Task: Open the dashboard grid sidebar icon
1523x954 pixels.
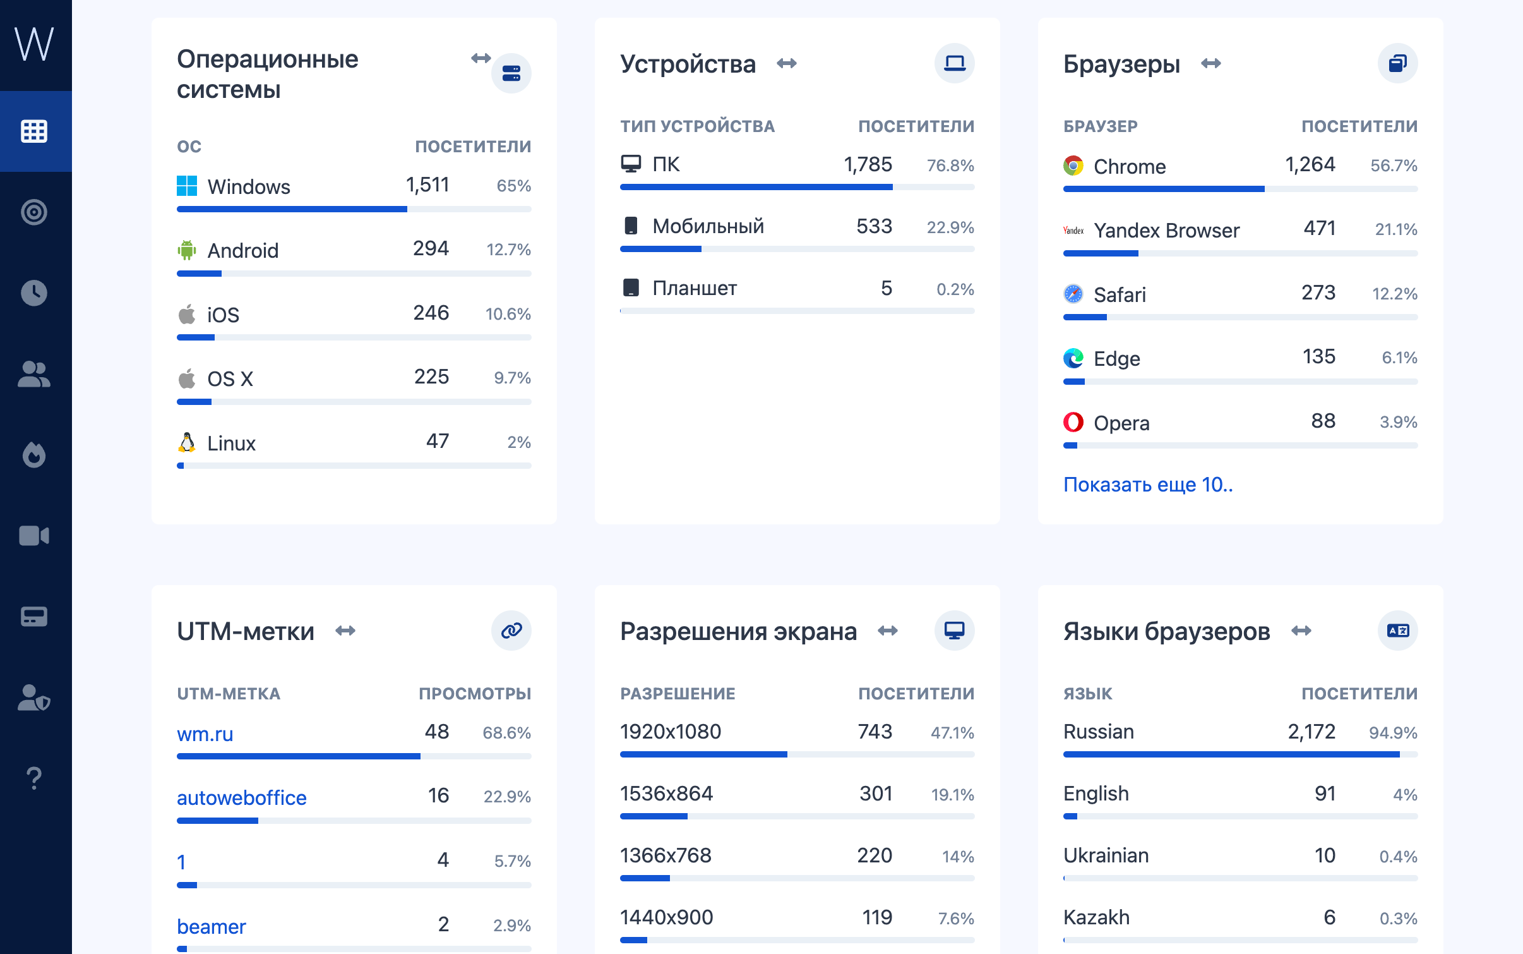Action: [x=34, y=131]
